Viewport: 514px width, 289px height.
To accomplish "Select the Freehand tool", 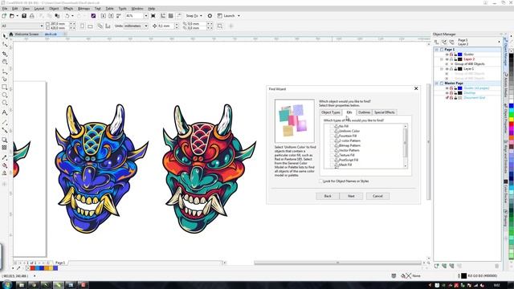I will click(x=5, y=71).
